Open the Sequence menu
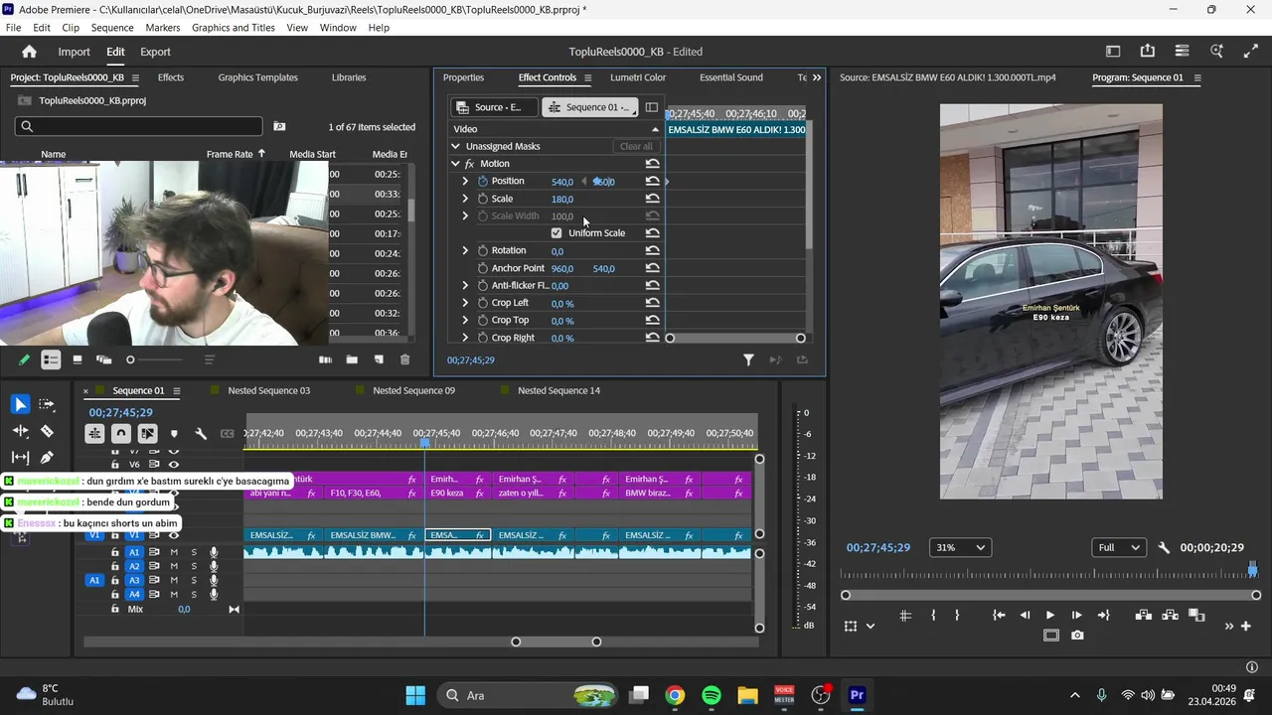The image size is (1272, 715). 112,28
